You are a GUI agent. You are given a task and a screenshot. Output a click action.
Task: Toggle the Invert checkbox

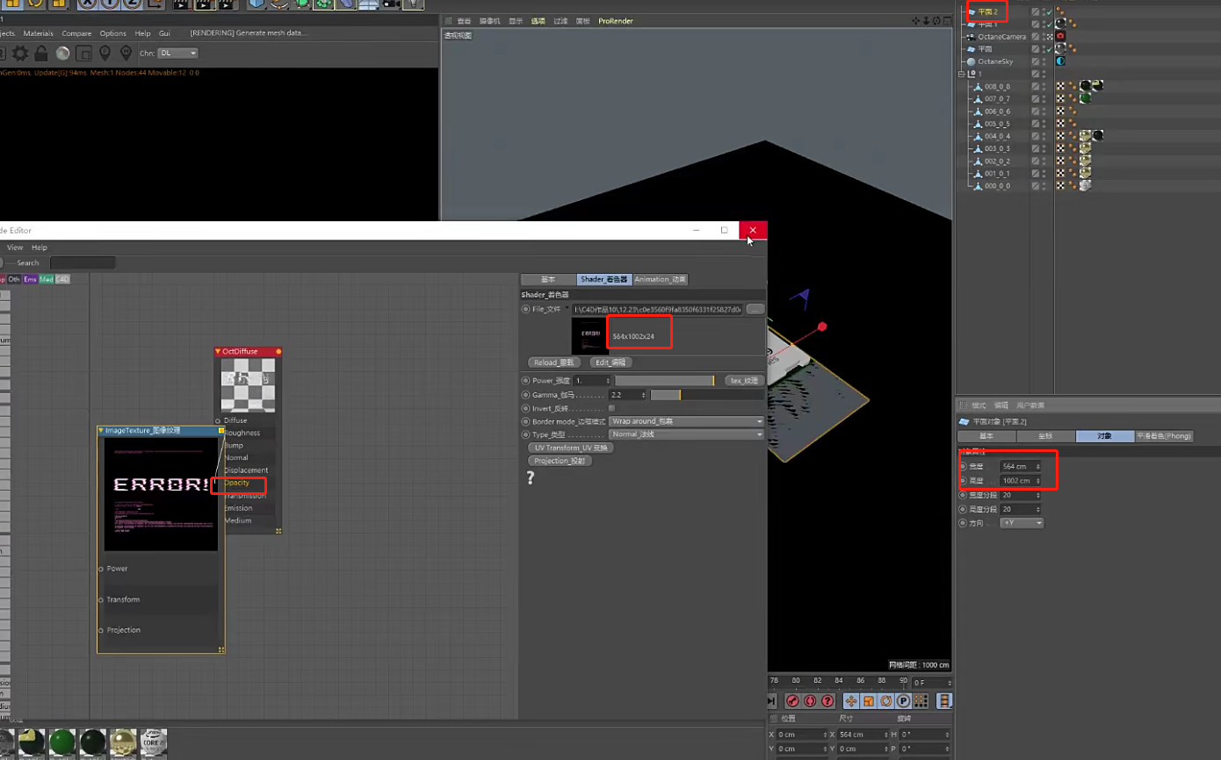pyautogui.click(x=611, y=408)
